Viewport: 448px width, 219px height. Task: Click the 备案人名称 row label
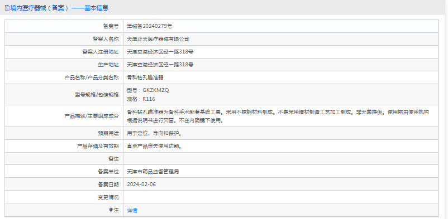coord(106,39)
